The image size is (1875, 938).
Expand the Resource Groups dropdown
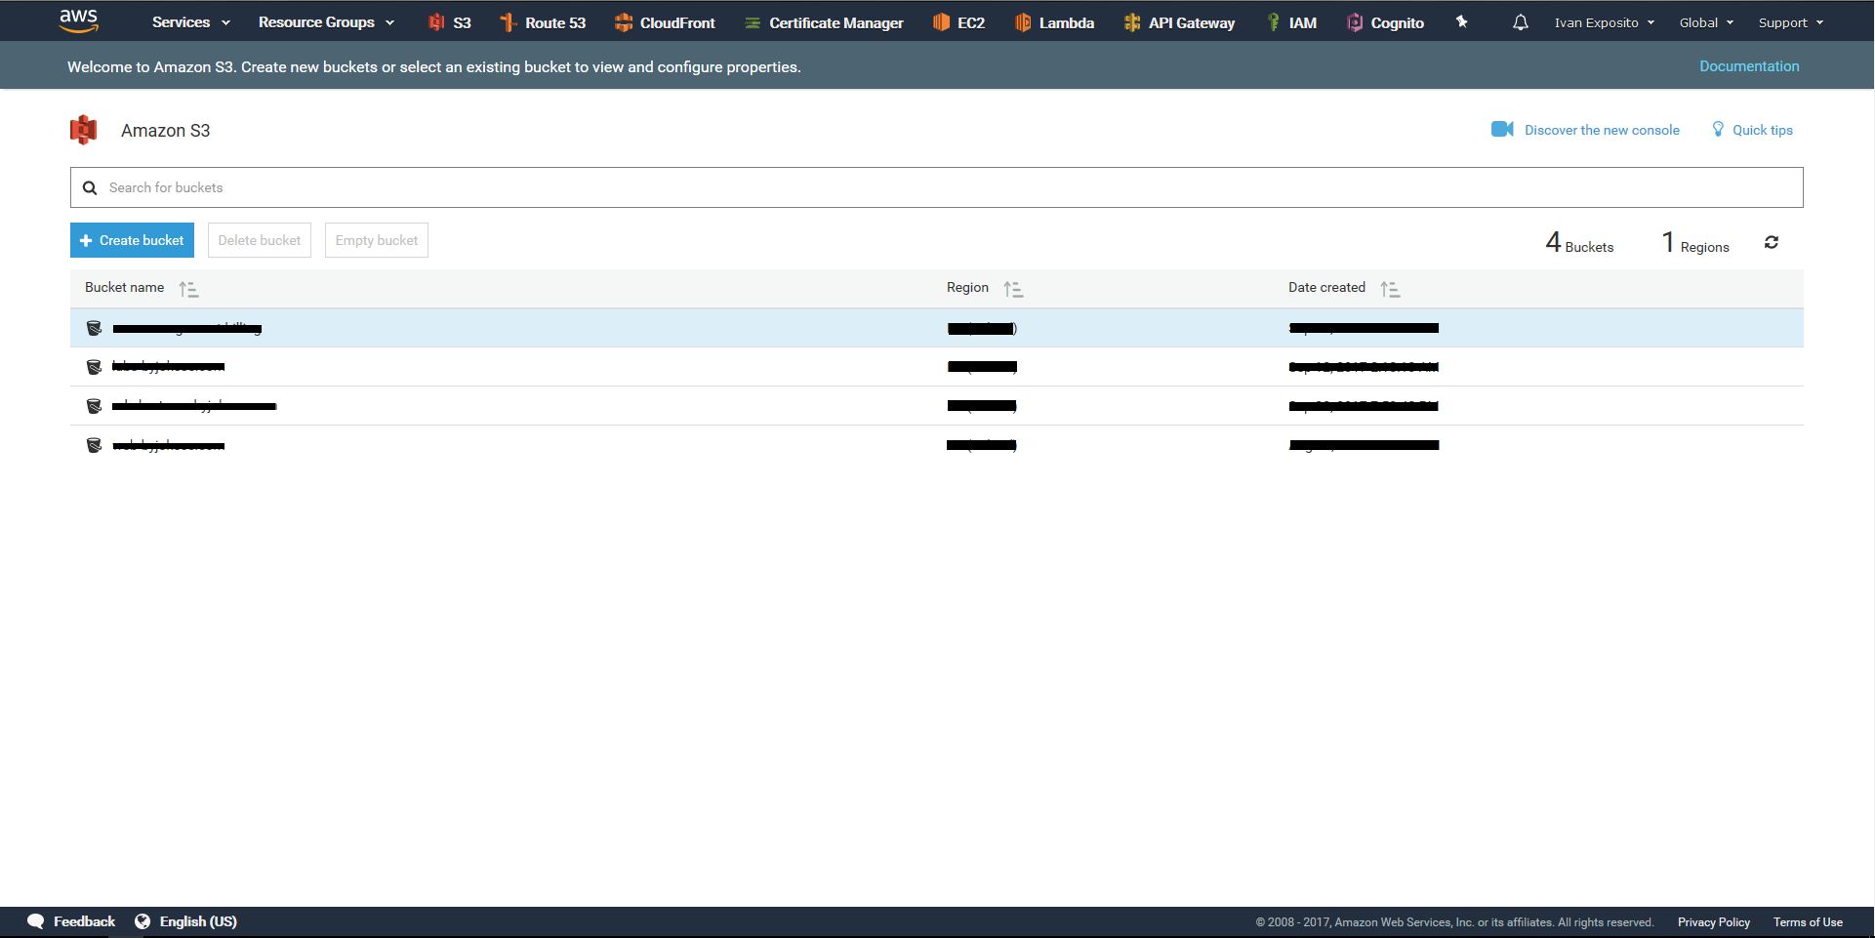tap(326, 22)
